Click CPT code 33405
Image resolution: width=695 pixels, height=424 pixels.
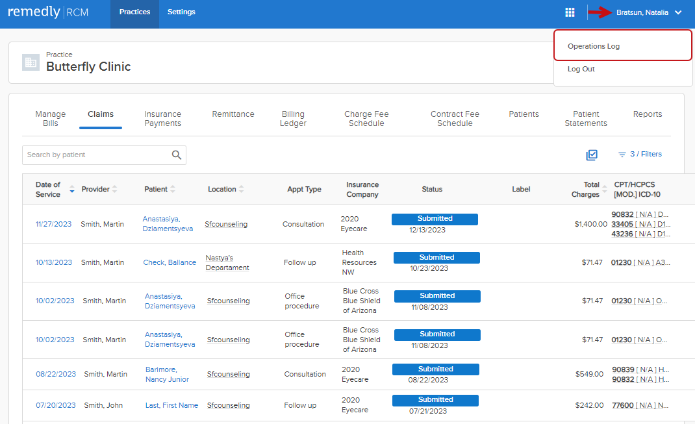click(622, 224)
